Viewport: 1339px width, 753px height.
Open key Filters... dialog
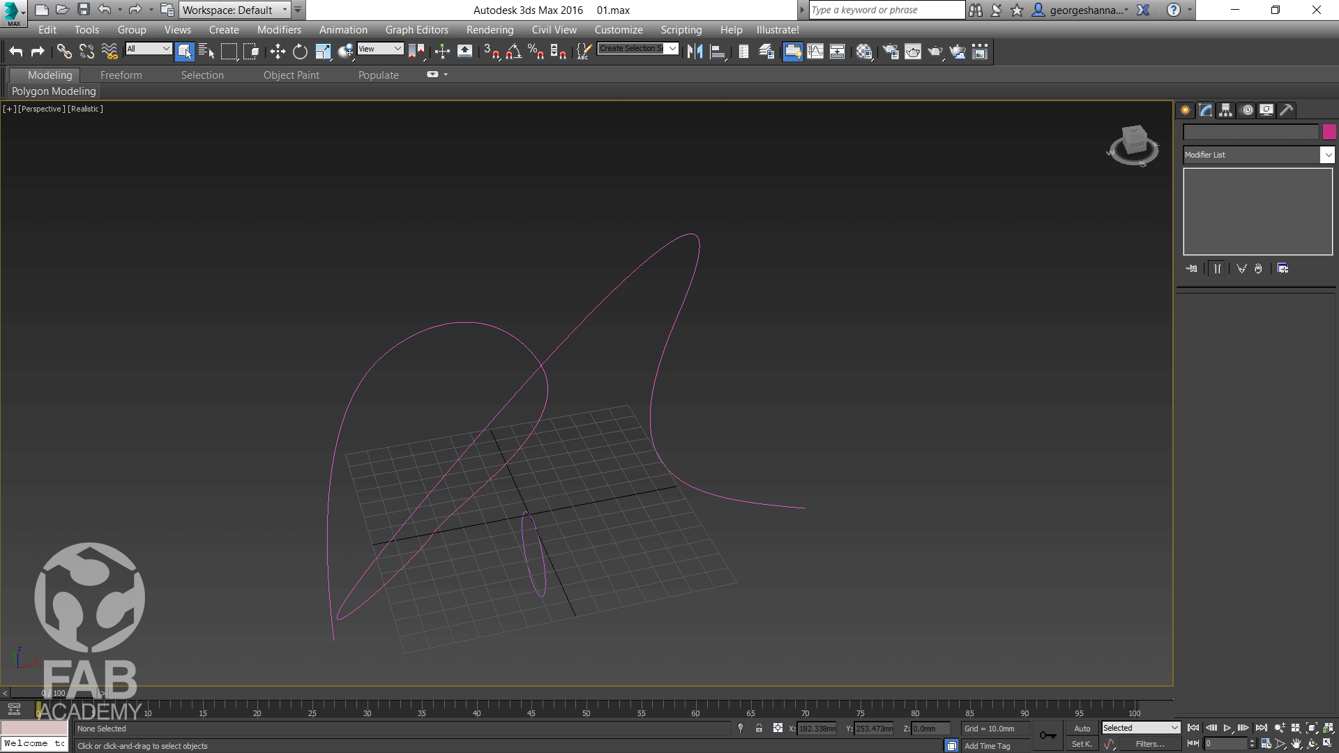coord(1150,744)
